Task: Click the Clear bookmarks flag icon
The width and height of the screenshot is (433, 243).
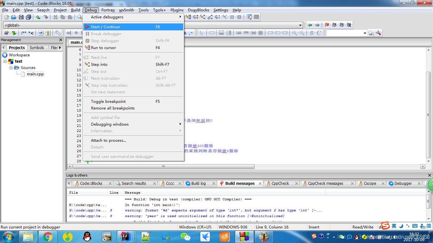Action: click(x=349, y=25)
